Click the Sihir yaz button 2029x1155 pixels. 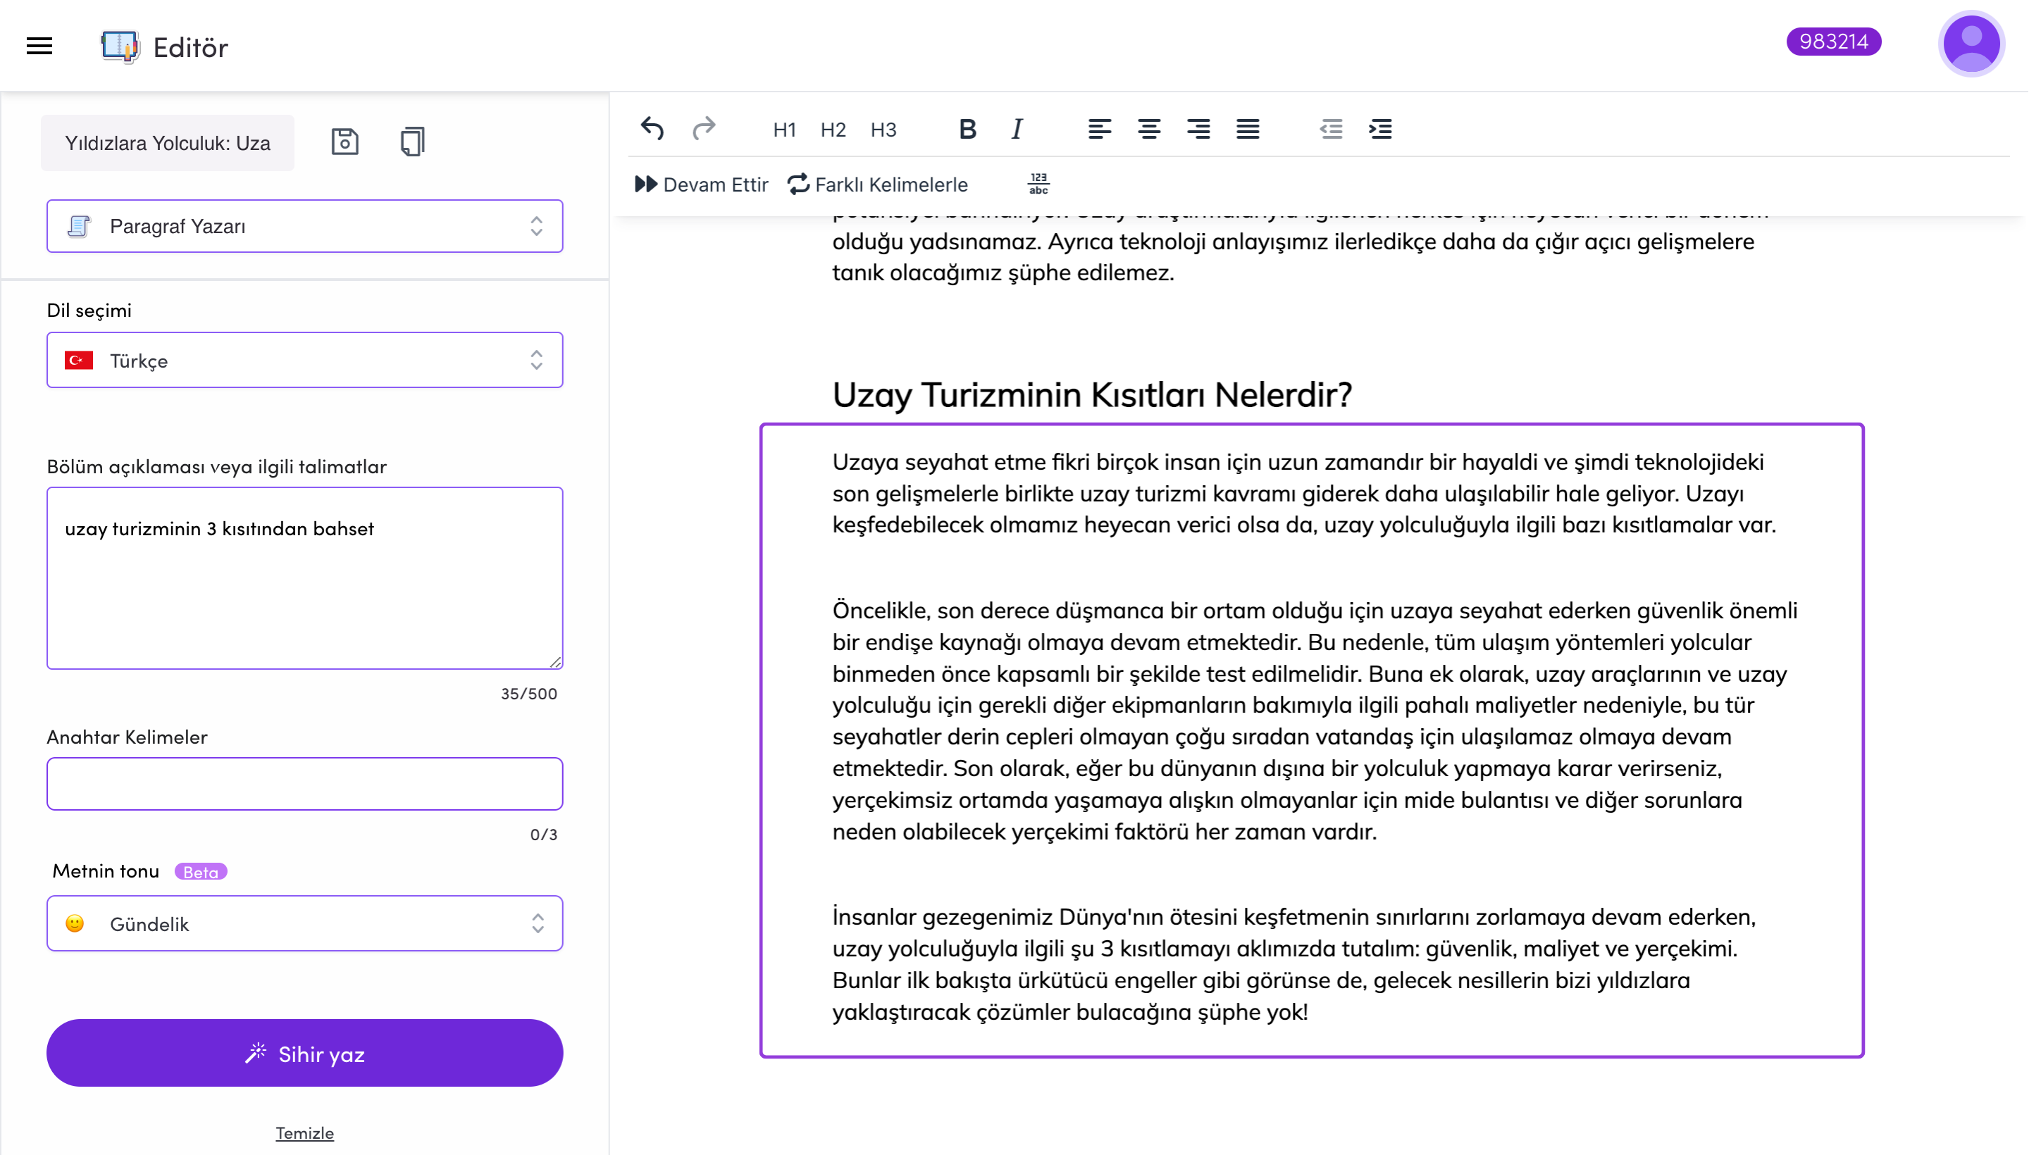[305, 1054]
